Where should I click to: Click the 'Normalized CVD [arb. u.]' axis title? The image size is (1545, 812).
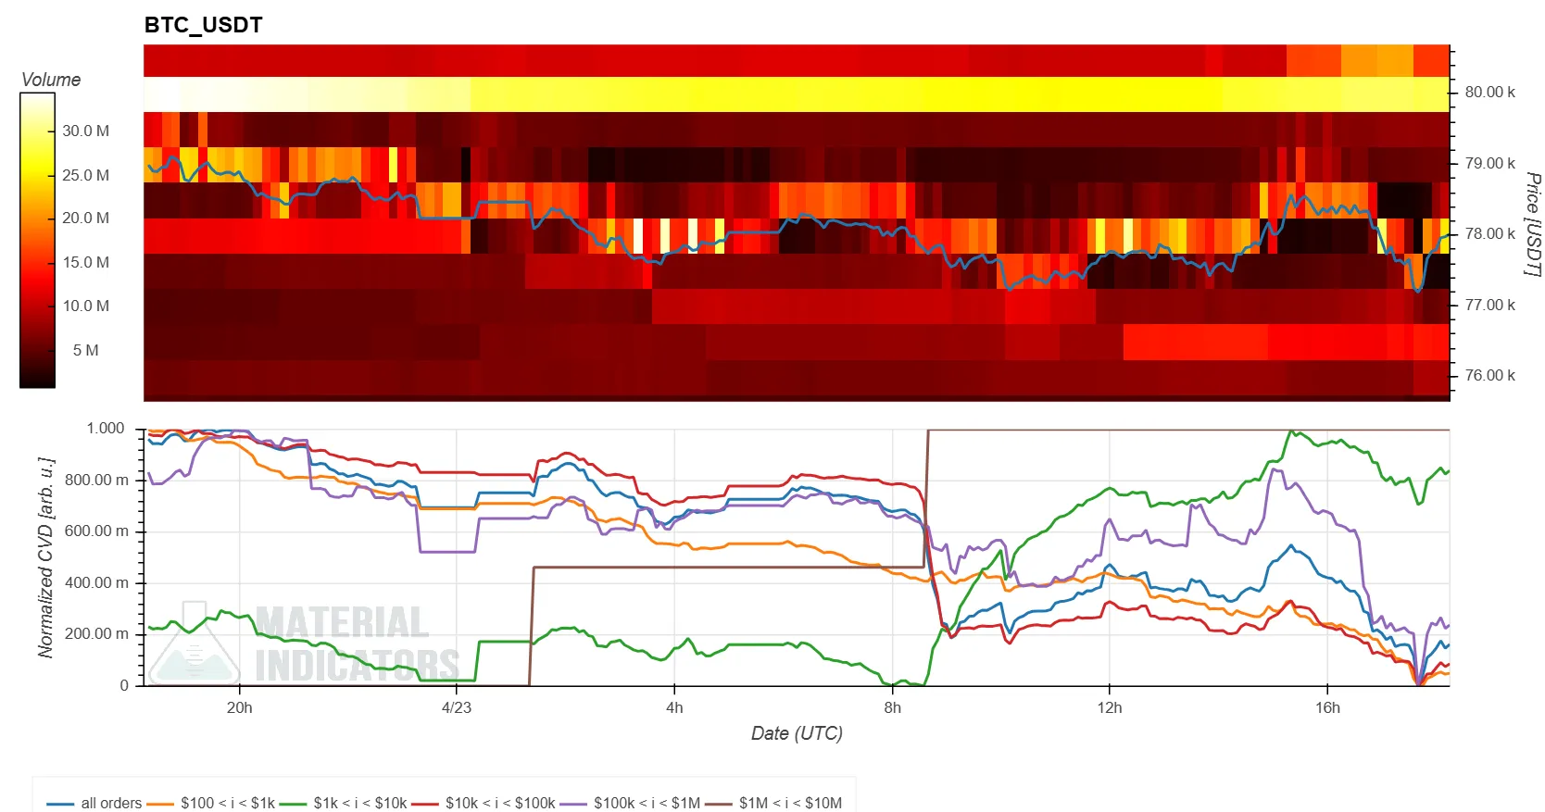[45, 556]
